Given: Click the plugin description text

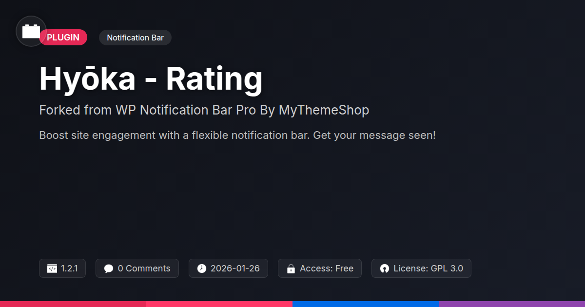Looking at the screenshot, I should (237, 135).
